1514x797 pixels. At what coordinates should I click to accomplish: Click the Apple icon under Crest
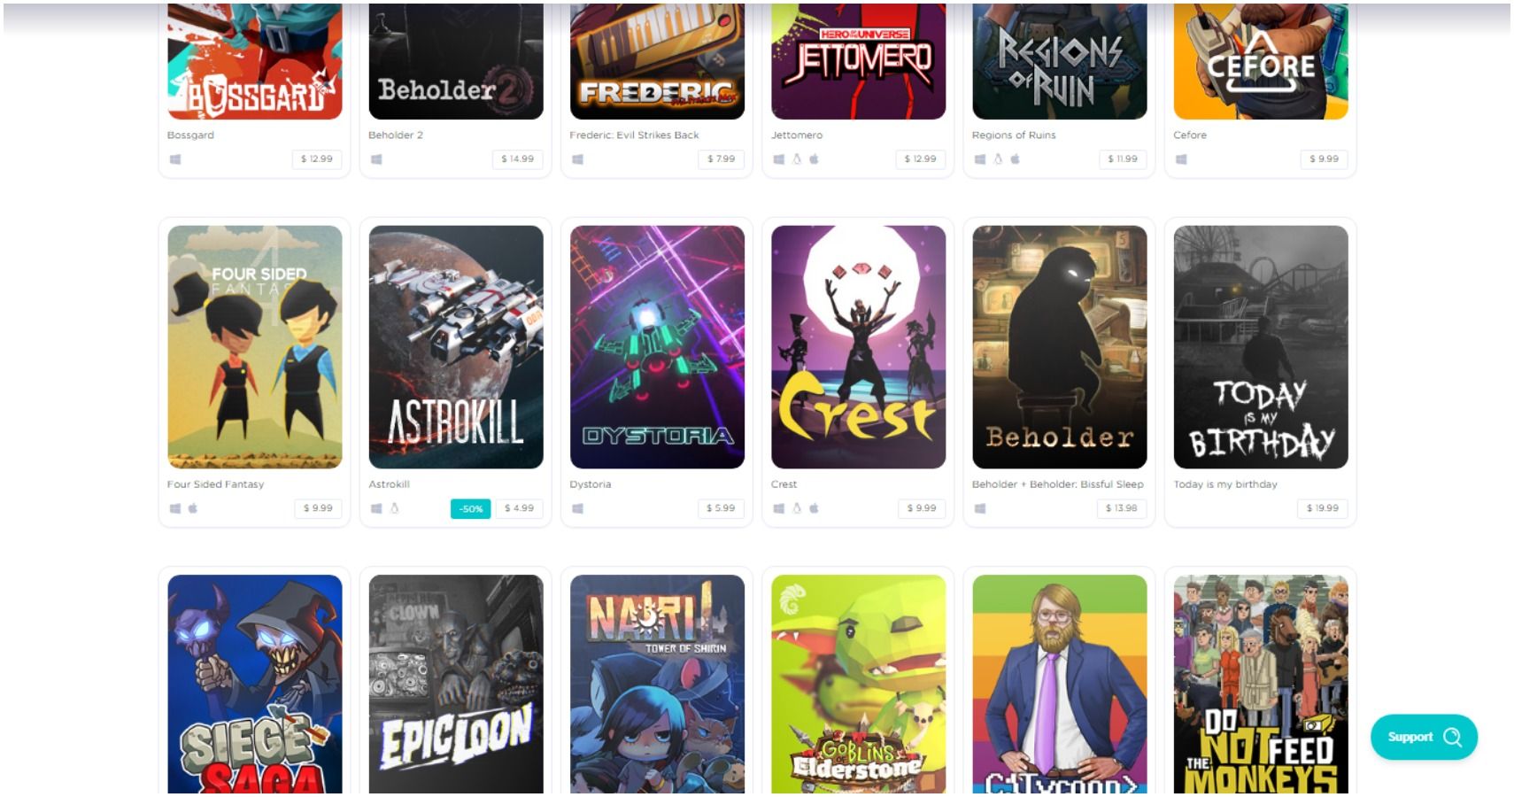[814, 508]
